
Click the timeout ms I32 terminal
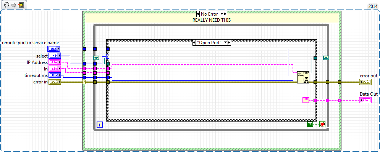(x=55, y=75)
